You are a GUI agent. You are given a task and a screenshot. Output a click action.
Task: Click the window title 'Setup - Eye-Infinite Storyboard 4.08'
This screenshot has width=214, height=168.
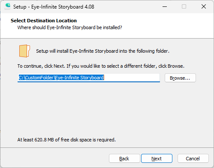point(54,7)
